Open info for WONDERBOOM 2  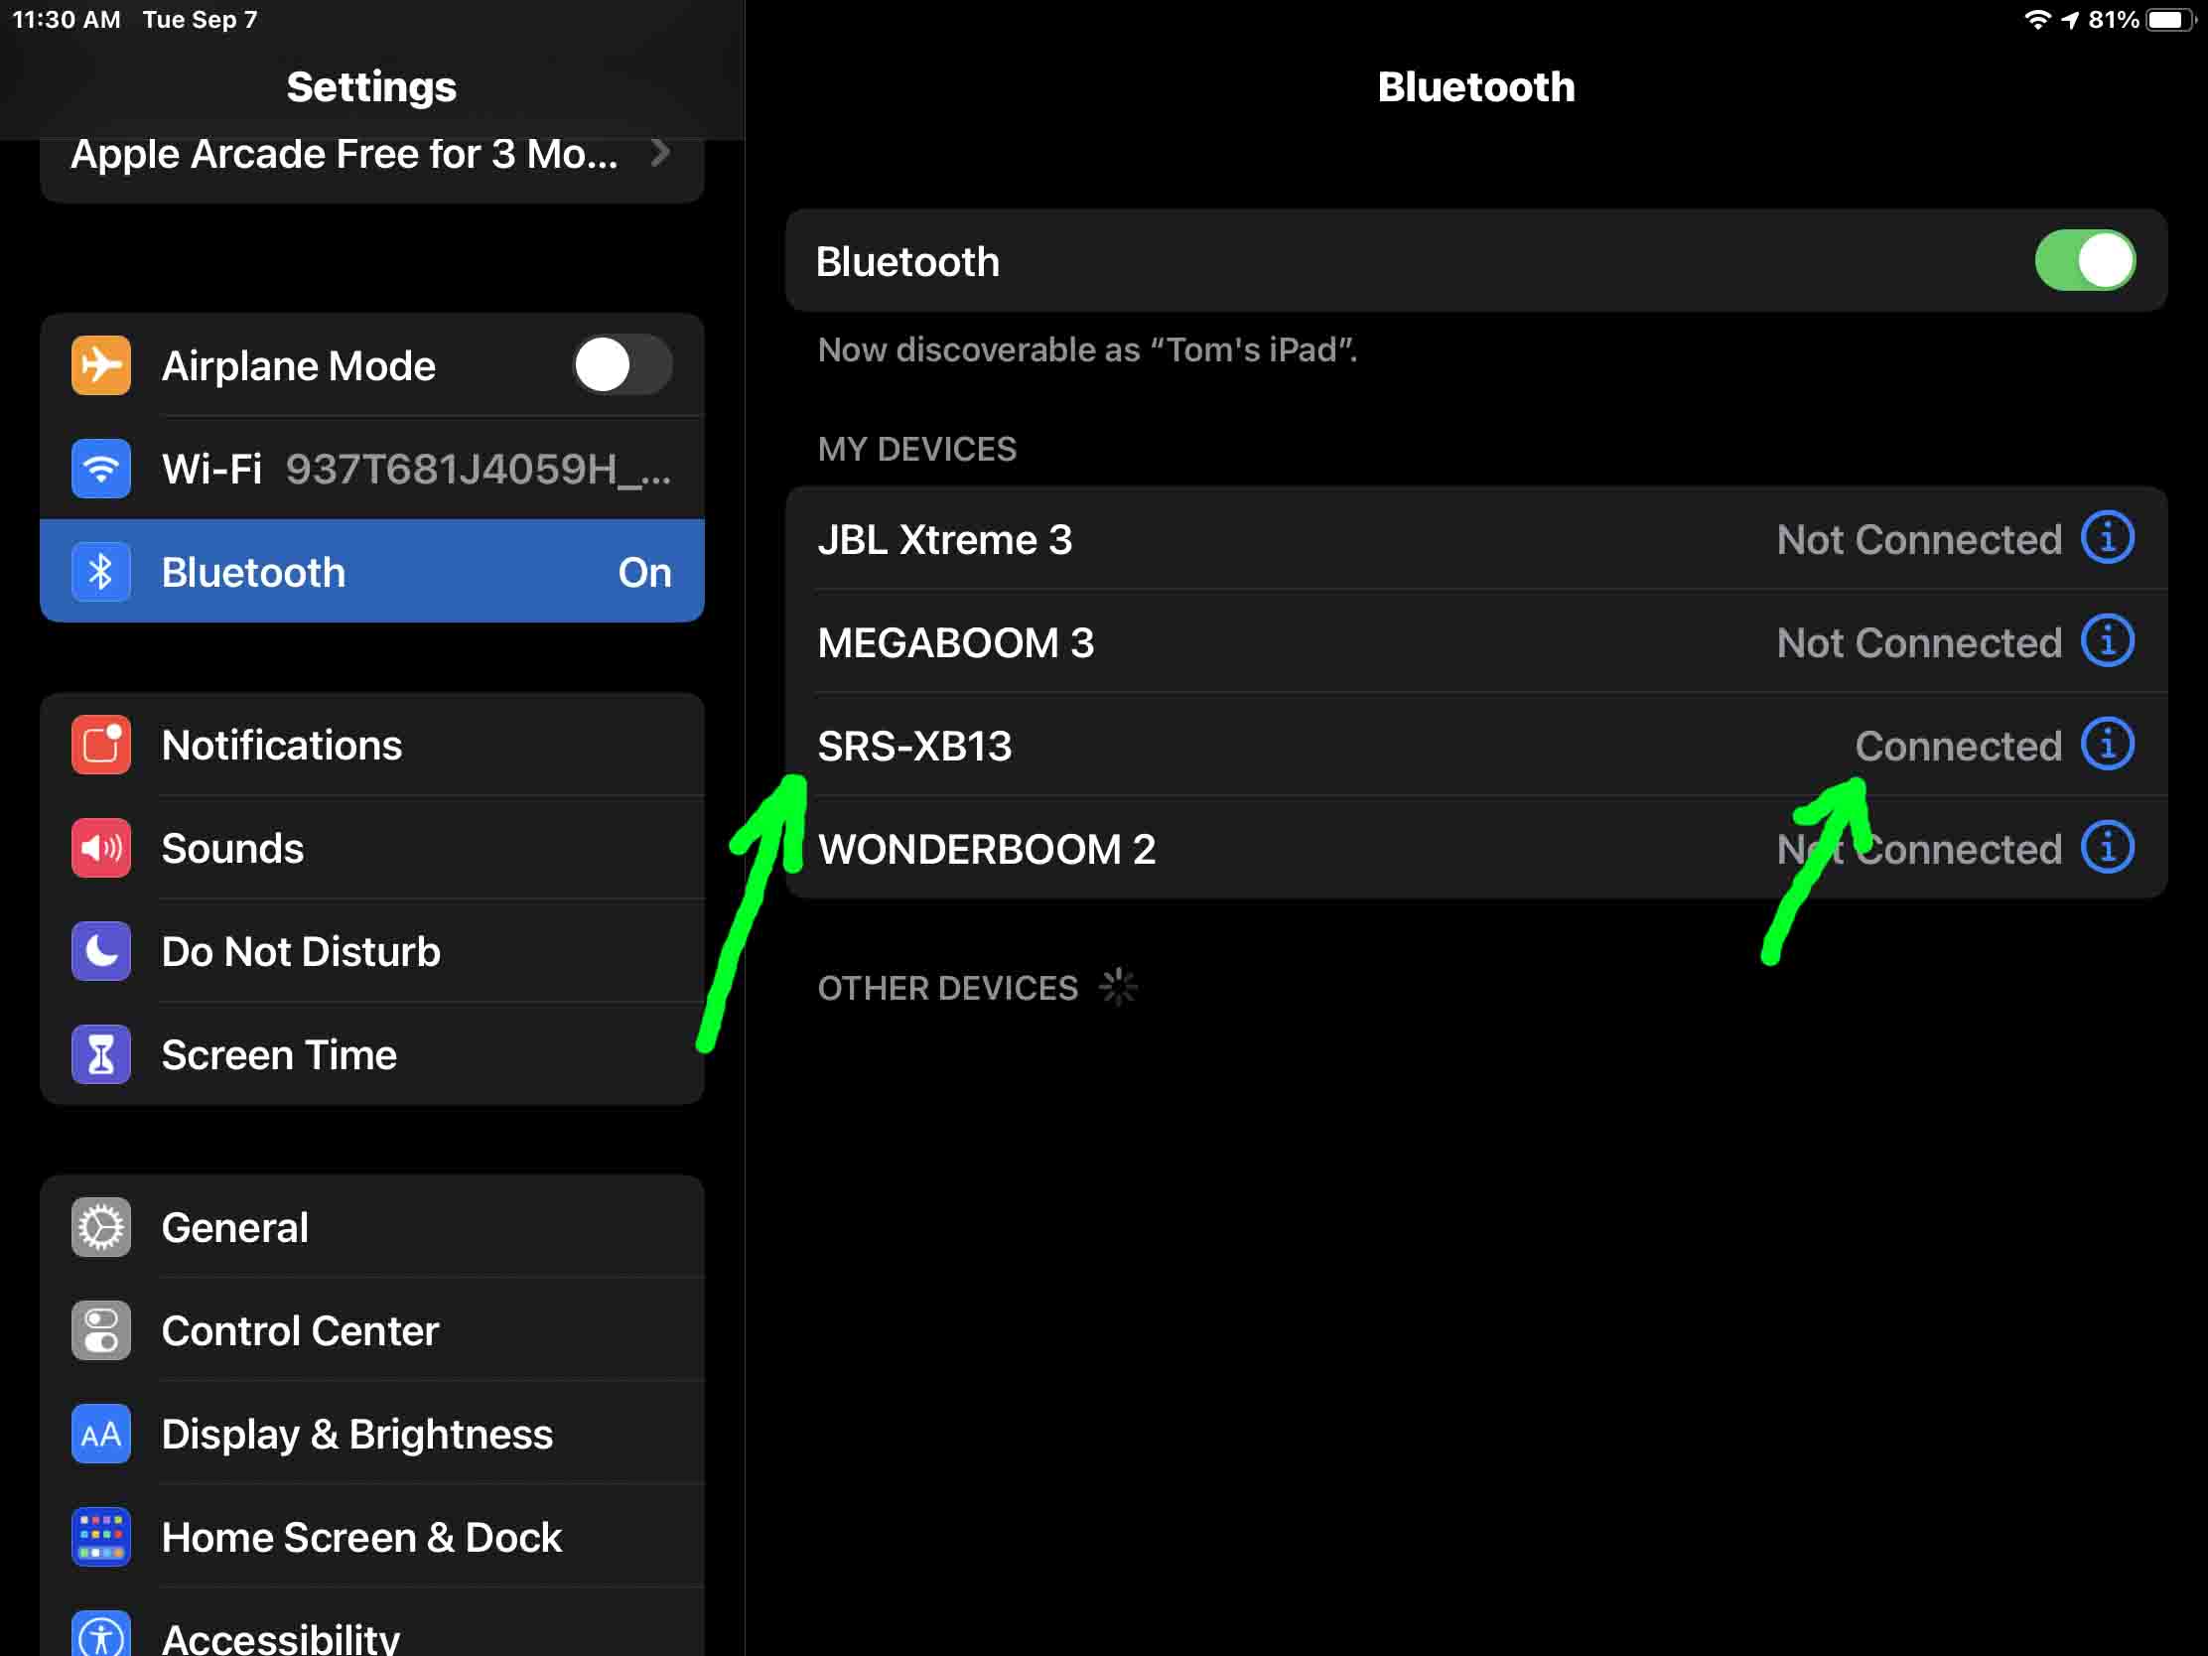point(2107,848)
